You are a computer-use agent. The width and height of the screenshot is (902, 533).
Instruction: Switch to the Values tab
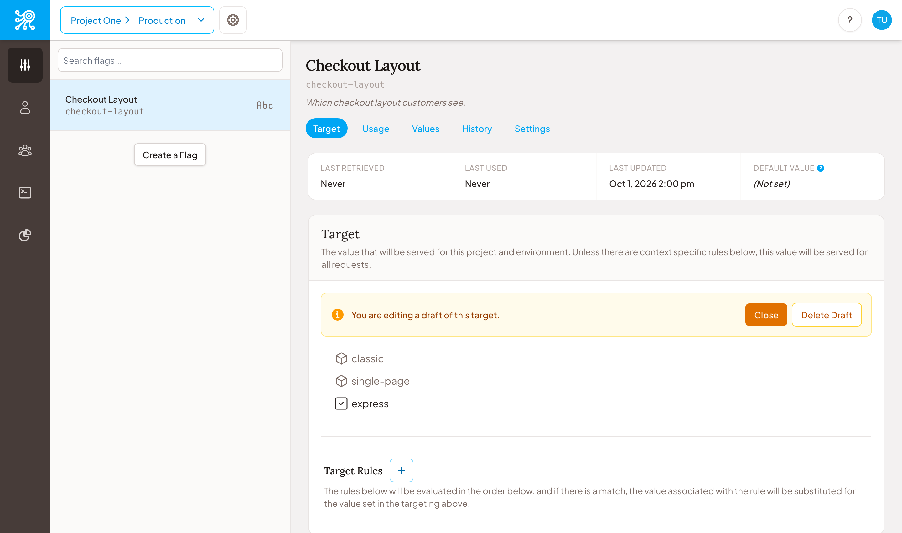(425, 128)
